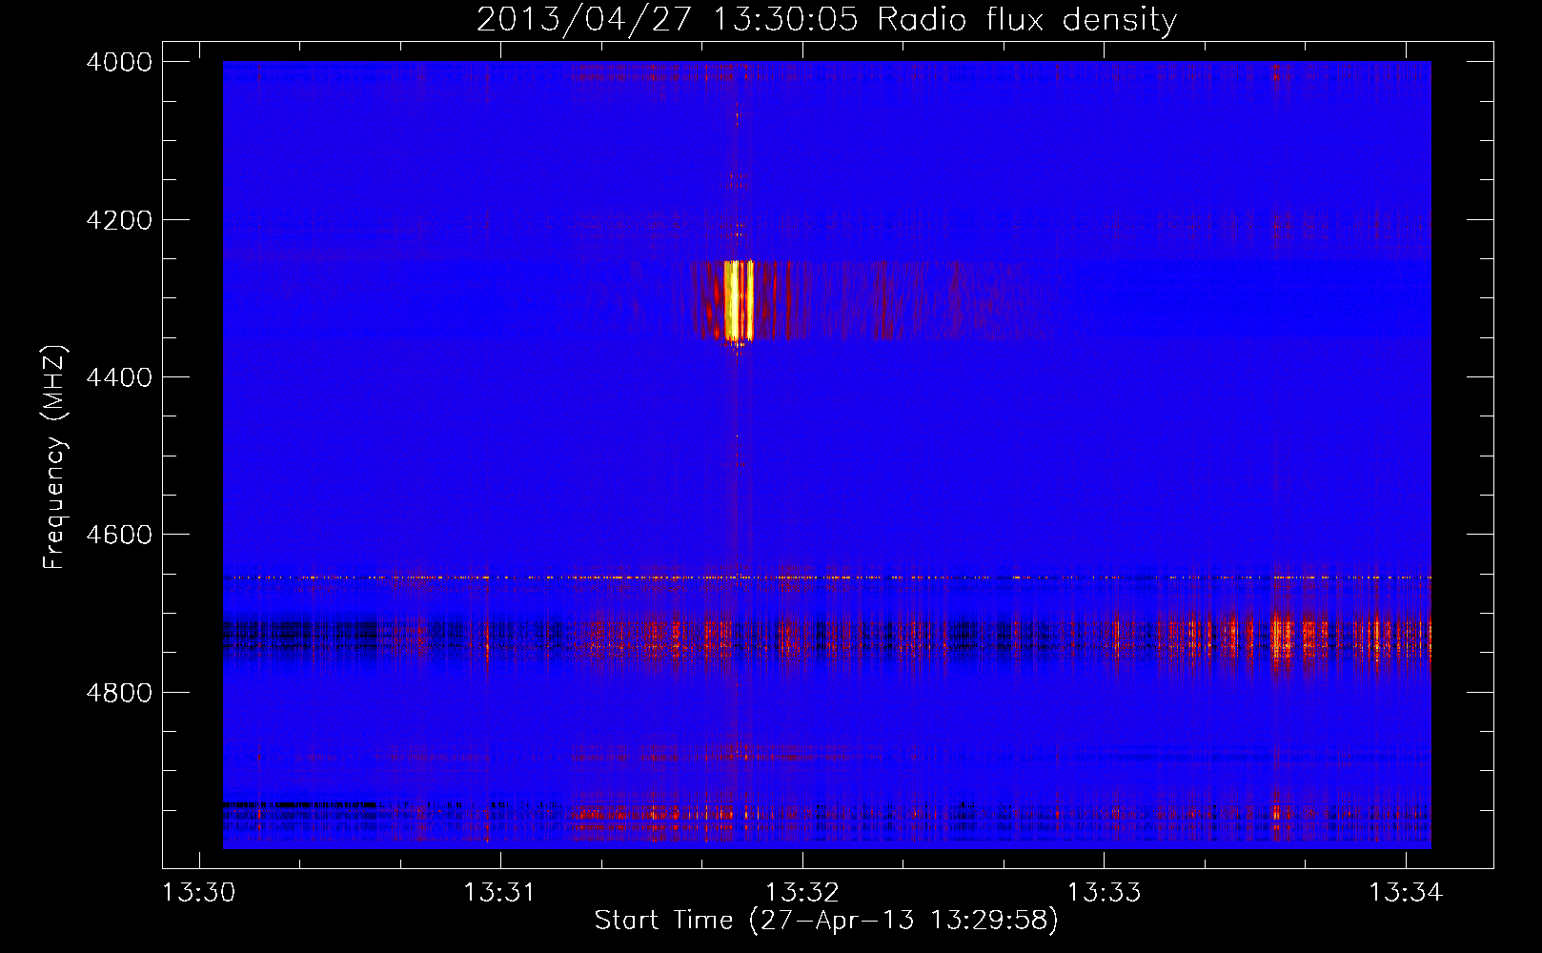This screenshot has height=953, width=1542.
Task: Click the 13:30 time tick label
Action: 199,893
